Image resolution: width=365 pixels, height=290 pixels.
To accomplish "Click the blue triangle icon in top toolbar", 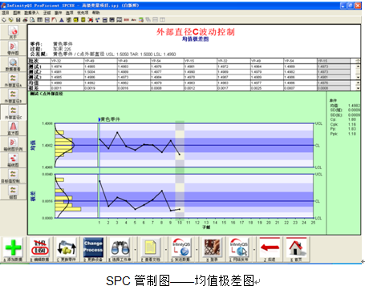I will (62, 20).
